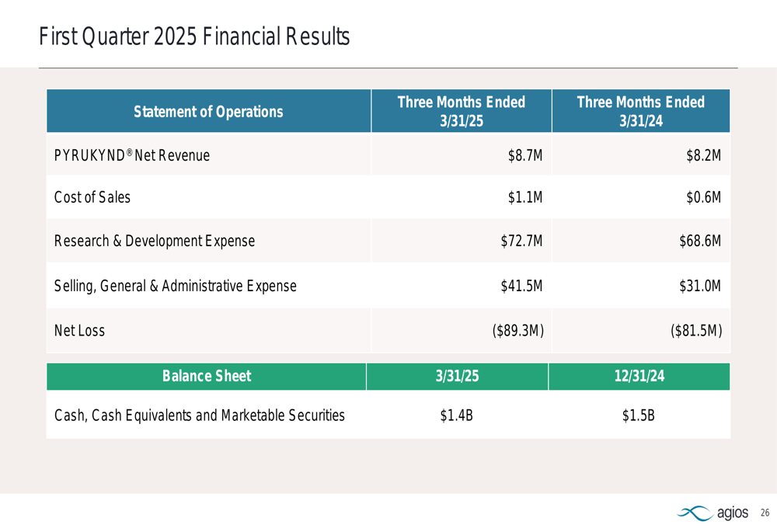Select the $8.2M net revenue value
The image size is (777, 532).
coord(704,155)
